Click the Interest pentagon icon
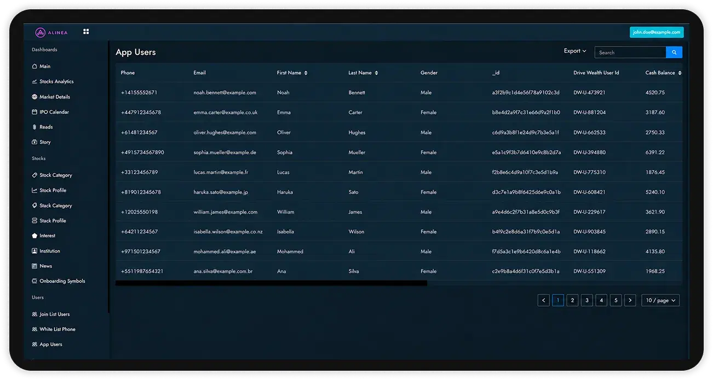Image resolution: width=713 pixels, height=380 pixels. coord(34,236)
